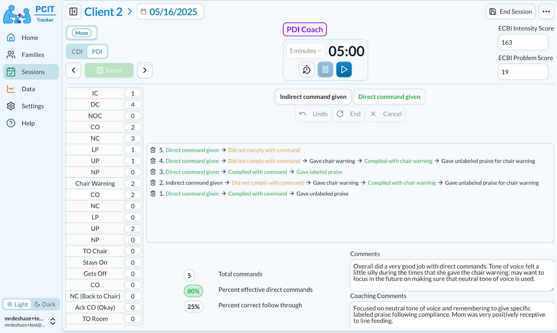Enable Dark theme
The width and height of the screenshot is (557, 333).
pyautogui.click(x=45, y=305)
